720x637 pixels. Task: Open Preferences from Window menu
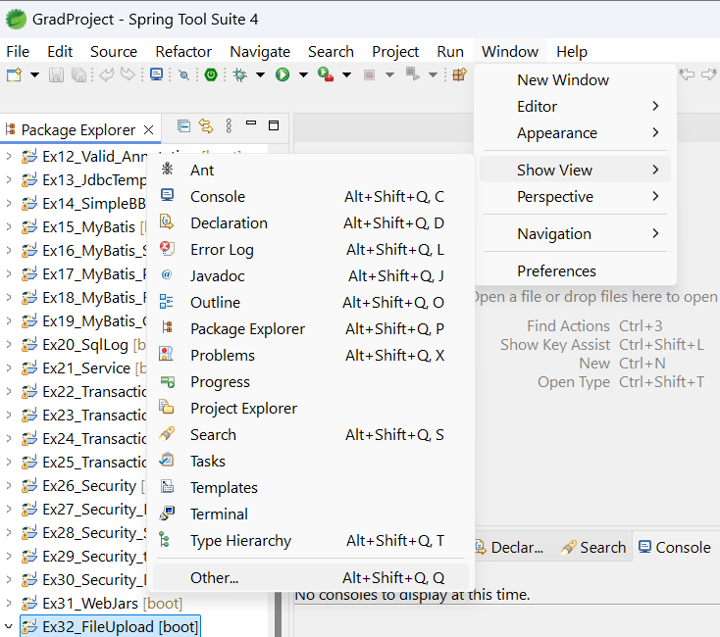point(575,271)
